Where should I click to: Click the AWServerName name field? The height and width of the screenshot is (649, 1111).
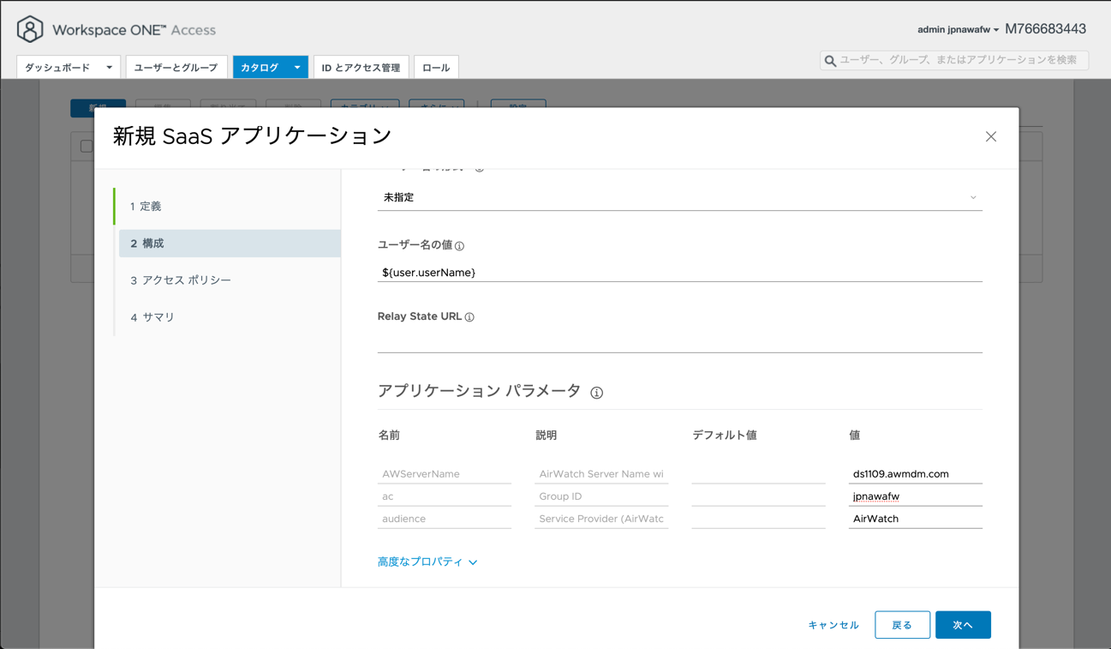(445, 474)
